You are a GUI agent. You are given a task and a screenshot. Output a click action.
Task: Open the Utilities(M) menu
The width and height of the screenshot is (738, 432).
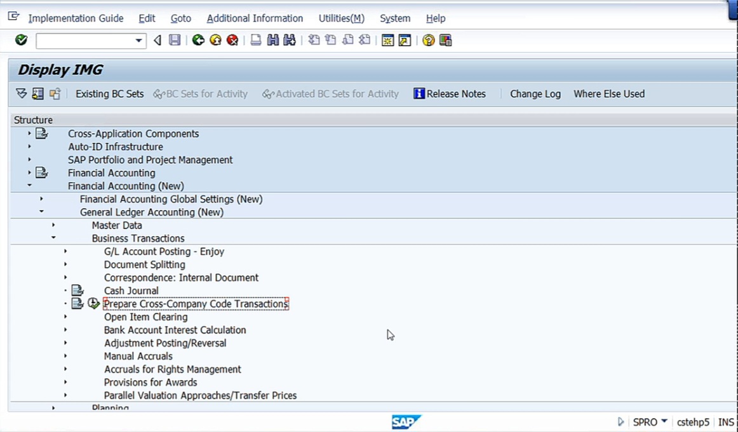click(x=341, y=18)
